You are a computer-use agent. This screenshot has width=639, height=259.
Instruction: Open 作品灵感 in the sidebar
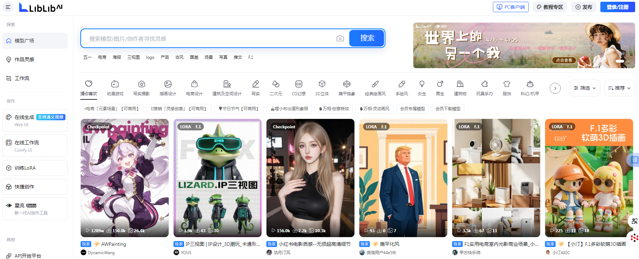(x=24, y=59)
